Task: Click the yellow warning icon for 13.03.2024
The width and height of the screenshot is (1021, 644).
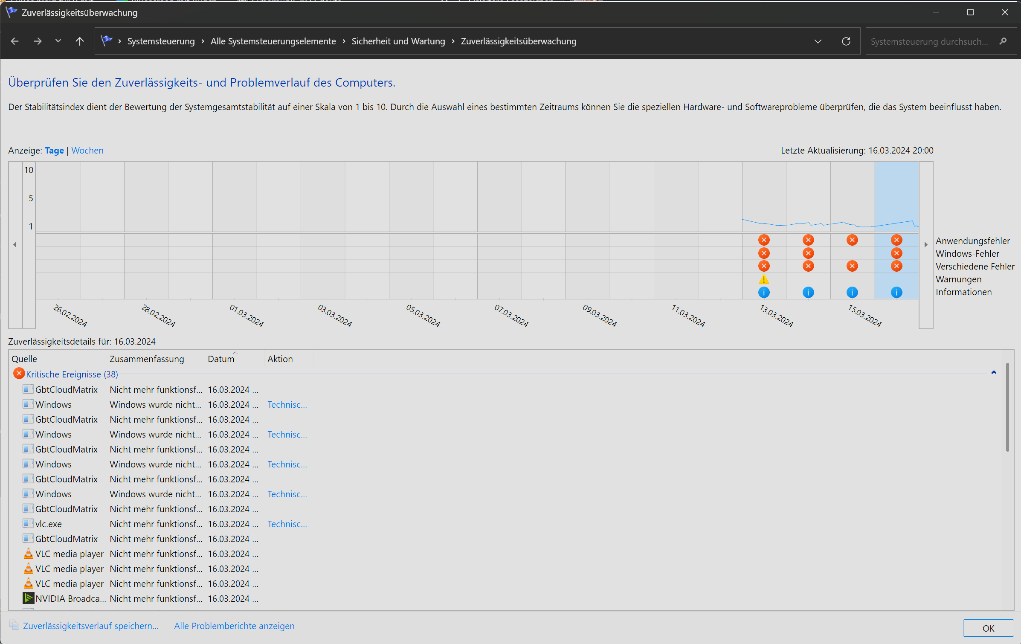Action: [763, 280]
